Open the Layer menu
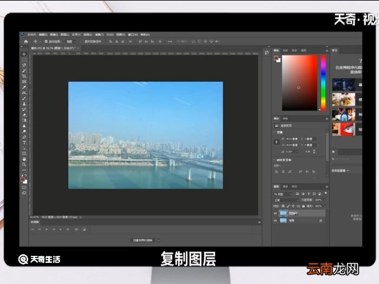The width and height of the screenshot is (379, 284). coord(65,35)
